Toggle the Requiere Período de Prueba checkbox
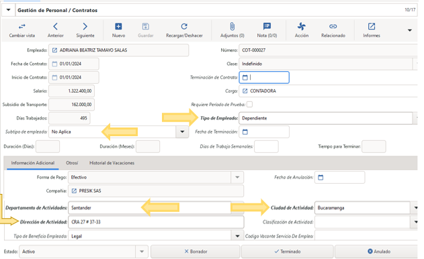Image resolution: width=424 pixels, height=259 pixels. (x=249, y=105)
